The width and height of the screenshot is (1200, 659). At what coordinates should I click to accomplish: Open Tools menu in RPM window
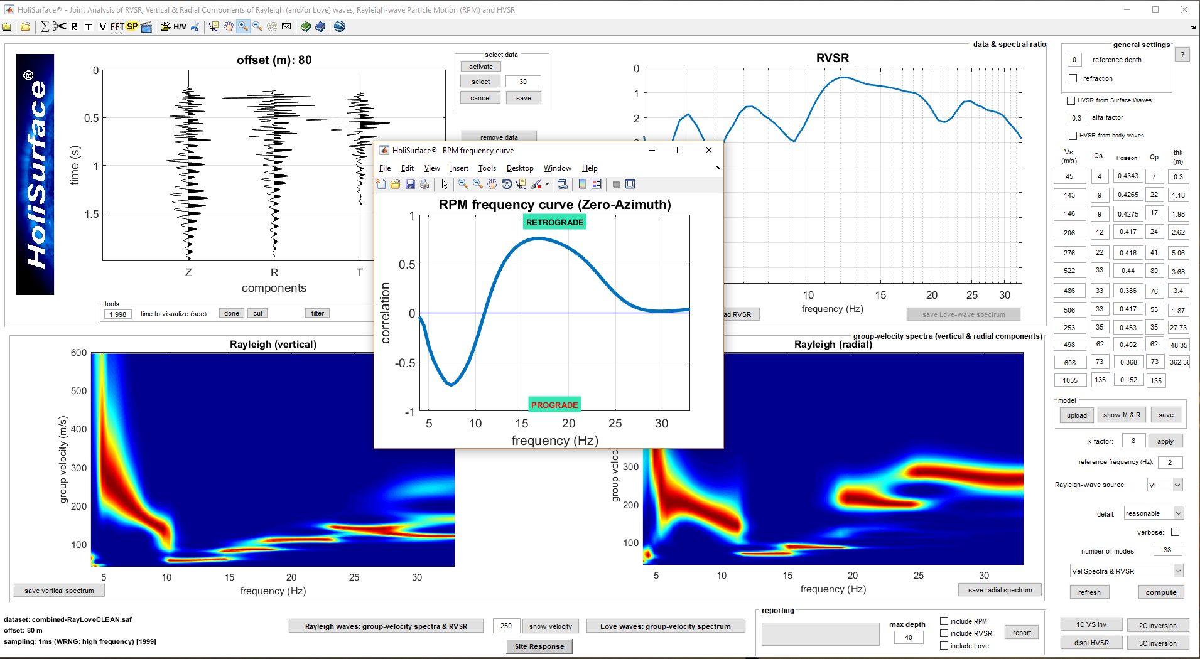tap(487, 168)
